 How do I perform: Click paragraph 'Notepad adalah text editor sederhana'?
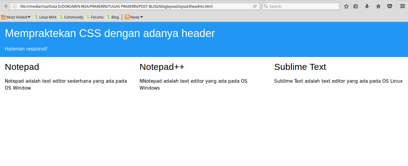(x=66, y=84)
